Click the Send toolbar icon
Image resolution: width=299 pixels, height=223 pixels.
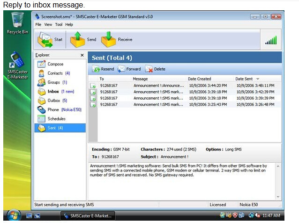point(78,39)
